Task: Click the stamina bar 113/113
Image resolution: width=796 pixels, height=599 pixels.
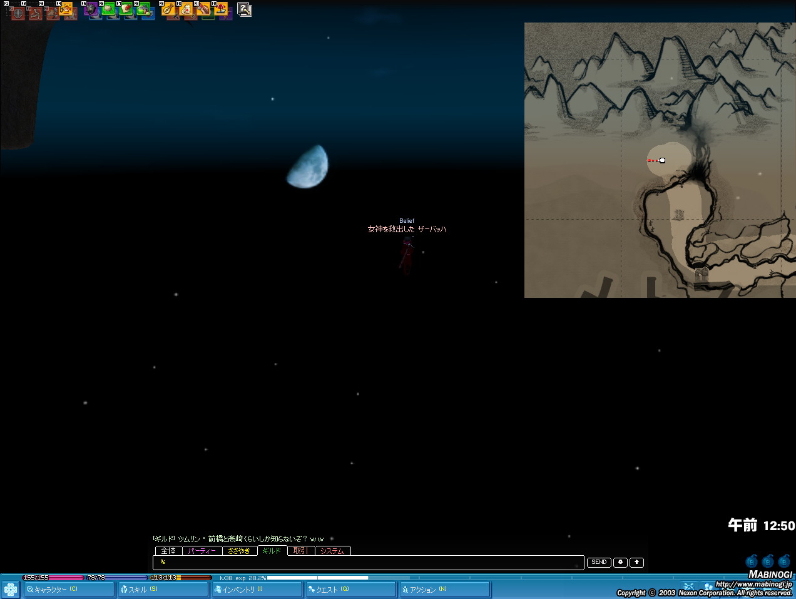Action: click(x=181, y=578)
